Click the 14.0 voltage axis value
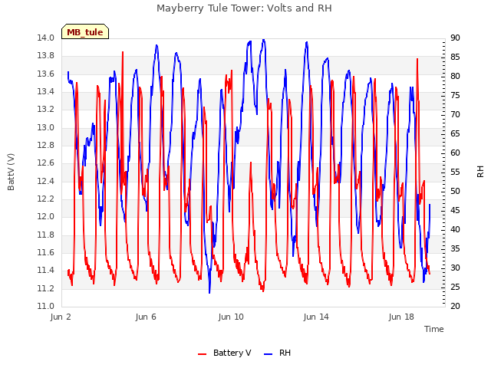 46,38
